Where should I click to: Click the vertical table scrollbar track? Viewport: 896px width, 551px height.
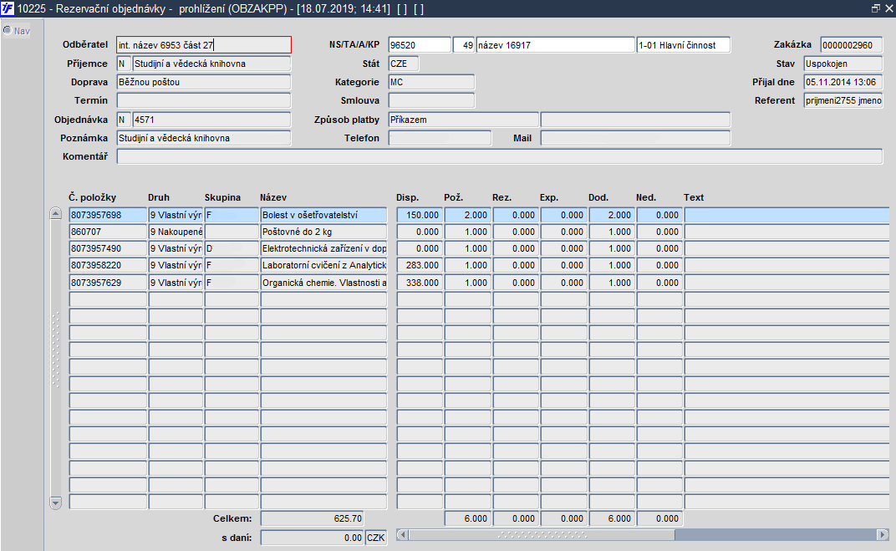55,359
